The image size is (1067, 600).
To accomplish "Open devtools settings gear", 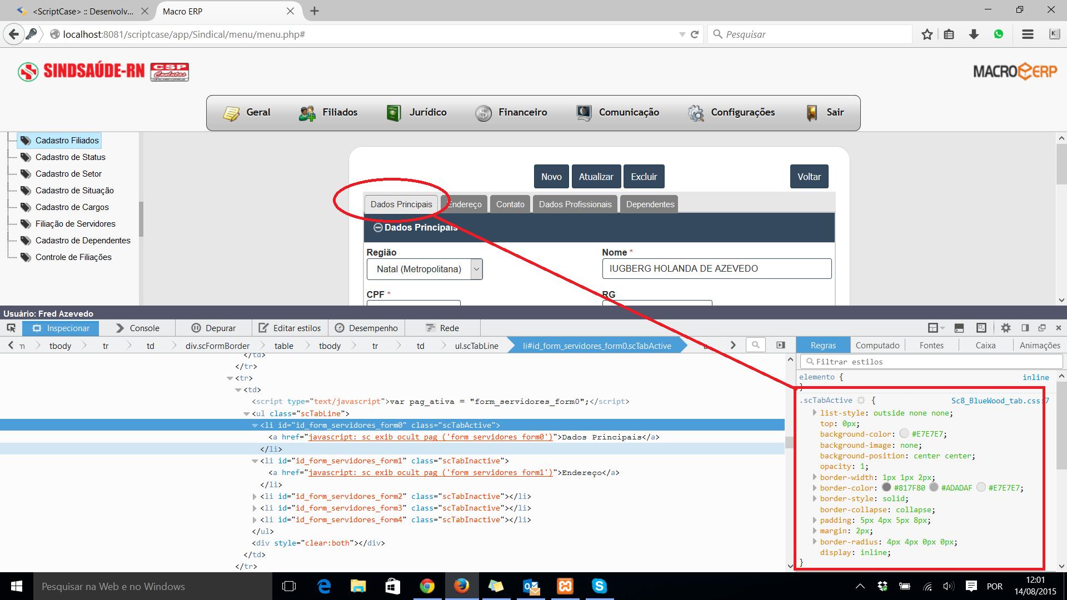I will [1006, 328].
